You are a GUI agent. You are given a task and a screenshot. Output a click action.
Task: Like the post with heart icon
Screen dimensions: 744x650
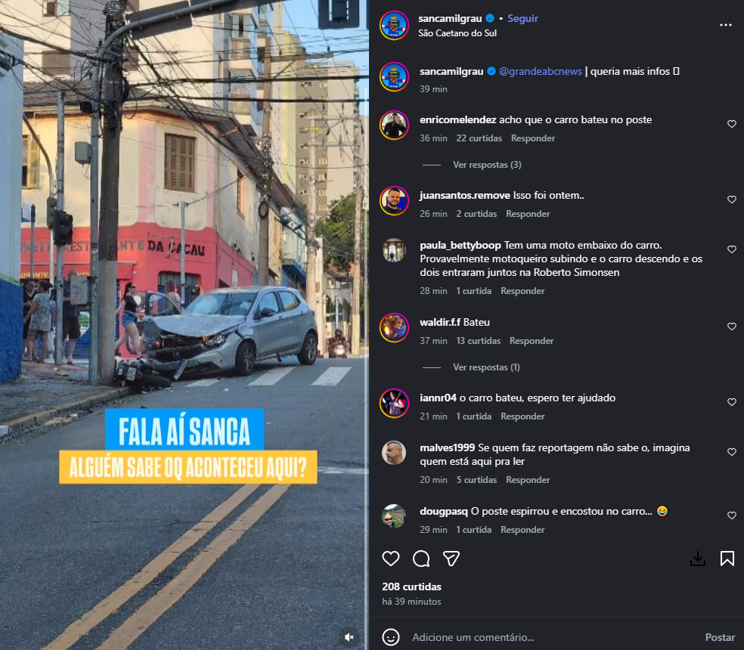390,559
